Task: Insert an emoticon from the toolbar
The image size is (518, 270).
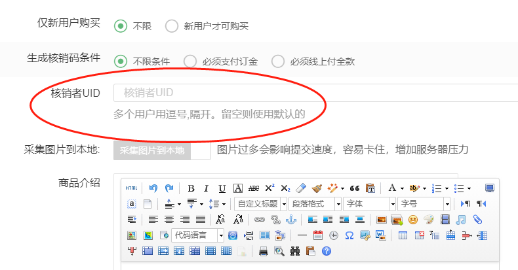Action: [x=413, y=220]
